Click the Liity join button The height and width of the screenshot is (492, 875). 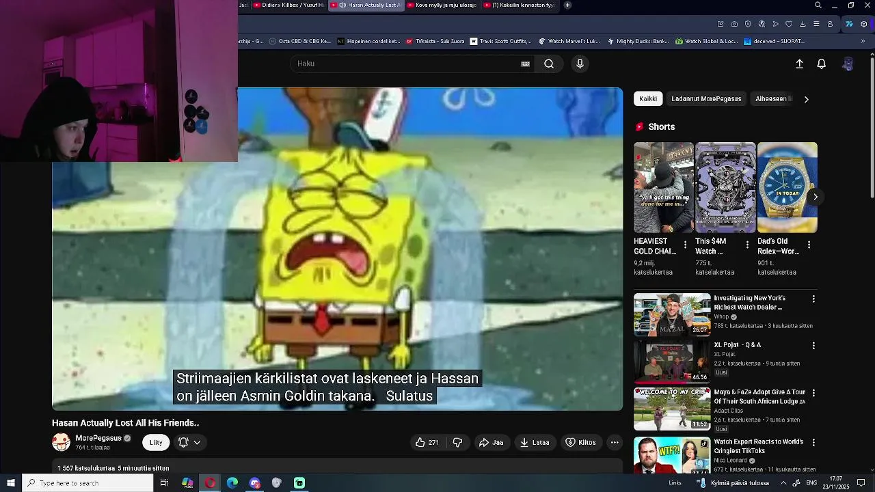pyautogui.click(x=156, y=442)
